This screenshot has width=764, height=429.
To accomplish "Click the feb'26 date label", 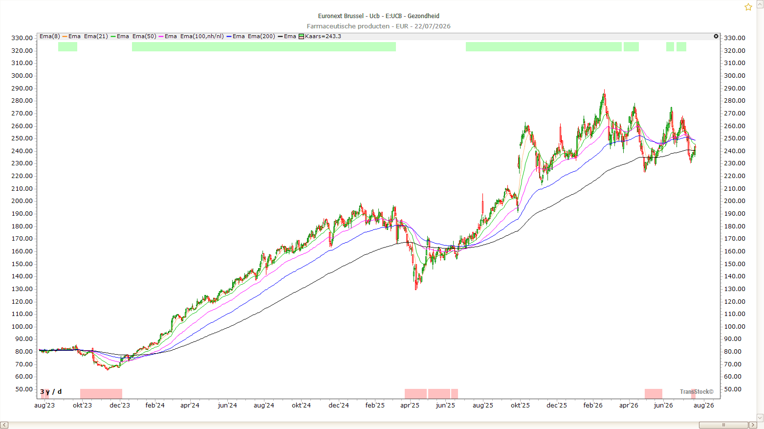I will (593, 405).
